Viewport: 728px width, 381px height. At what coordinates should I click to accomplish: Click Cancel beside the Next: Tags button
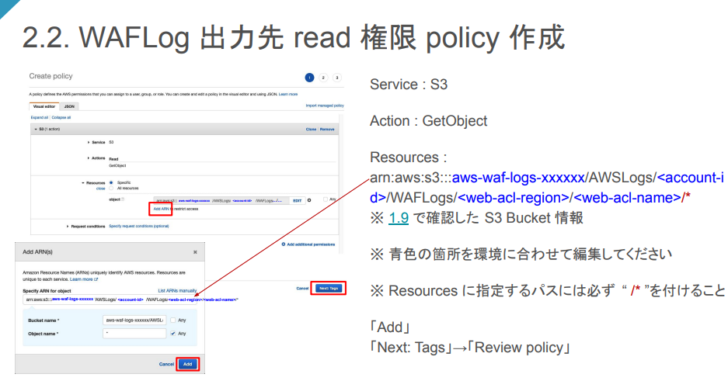click(302, 289)
